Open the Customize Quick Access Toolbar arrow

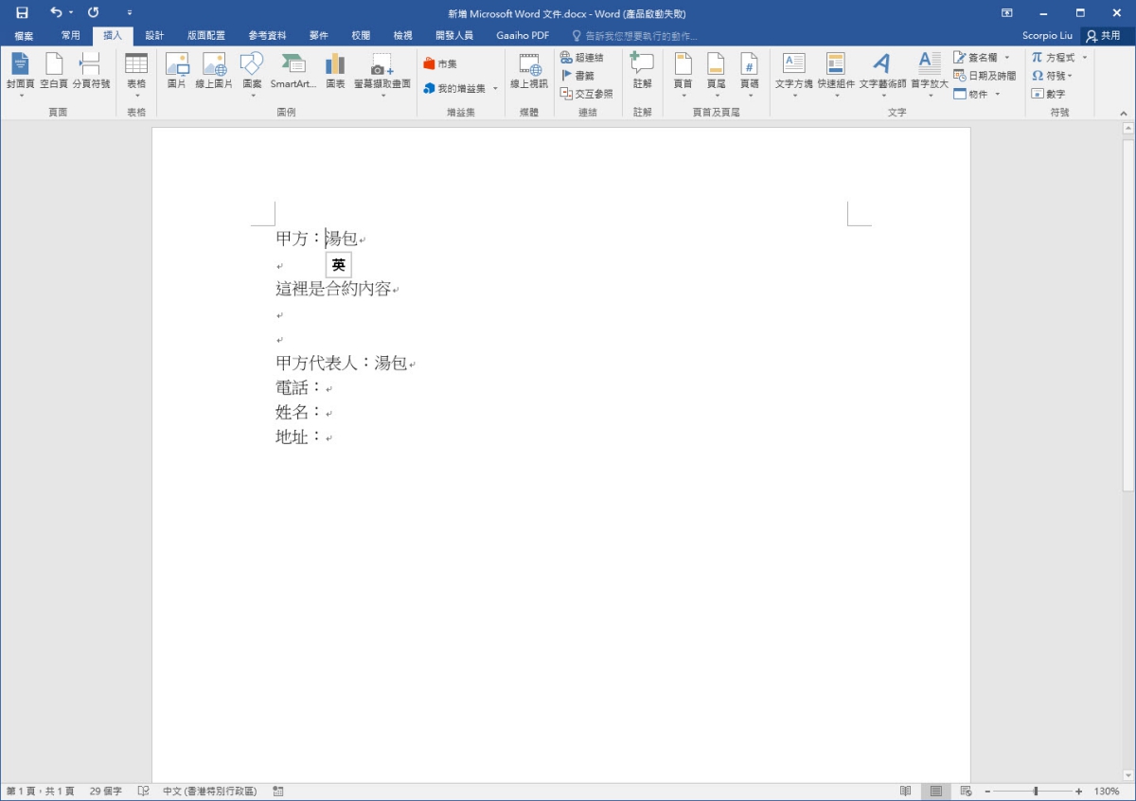129,13
